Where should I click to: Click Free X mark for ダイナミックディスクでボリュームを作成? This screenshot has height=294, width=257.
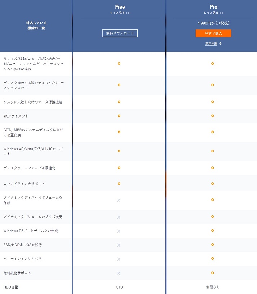click(x=119, y=201)
